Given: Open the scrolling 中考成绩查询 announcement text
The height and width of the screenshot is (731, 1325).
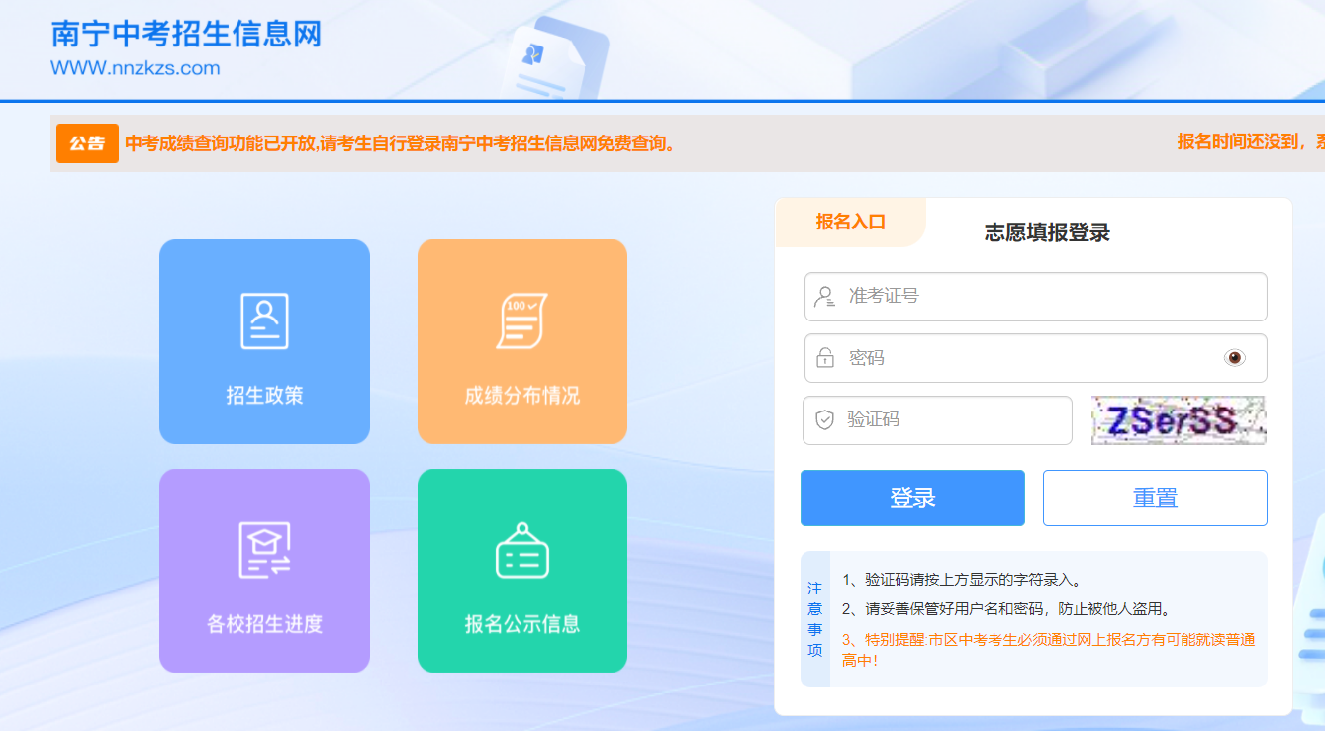Looking at the screenshot, I should click(x=401, y=143).
